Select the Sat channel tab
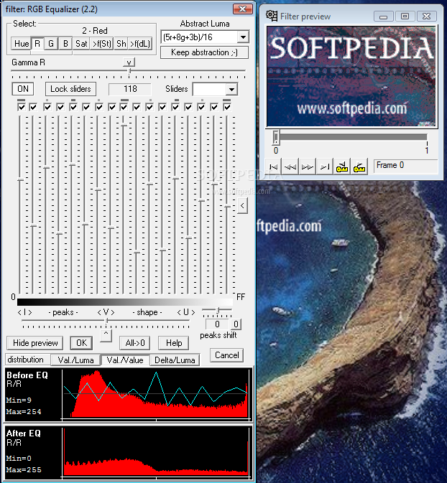Viewport: 447px width, 483px height. (81, 44)
